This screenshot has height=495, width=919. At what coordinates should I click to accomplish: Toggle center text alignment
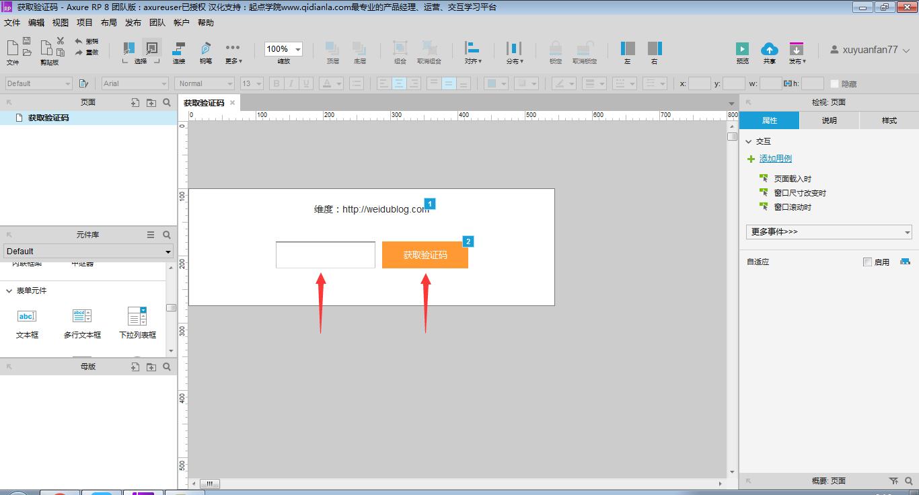tap(399, 83)
